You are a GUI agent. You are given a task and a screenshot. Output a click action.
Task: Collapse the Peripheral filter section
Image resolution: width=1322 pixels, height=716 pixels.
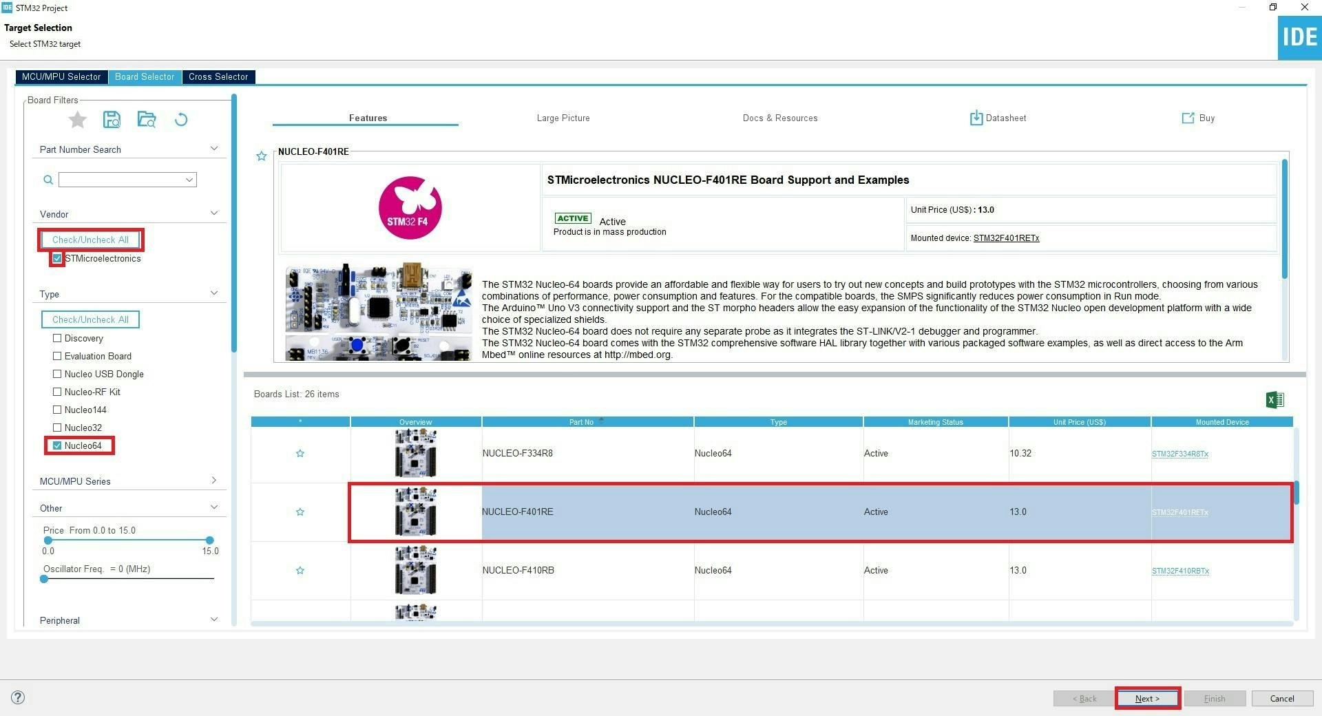214,620
